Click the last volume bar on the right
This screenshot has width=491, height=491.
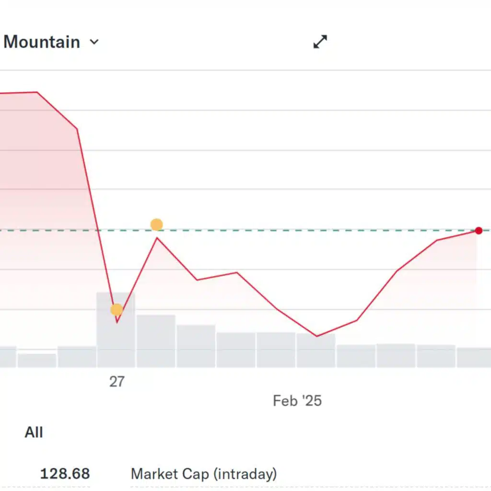[x=474, y=357]
